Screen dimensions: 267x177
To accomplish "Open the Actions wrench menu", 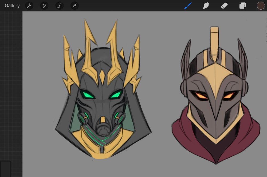I will (x=29, y=6).
